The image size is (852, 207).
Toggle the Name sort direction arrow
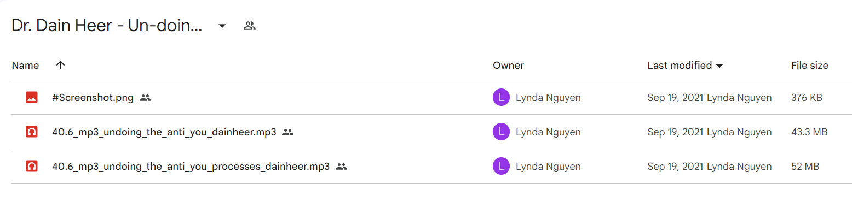tap(61, 65)
